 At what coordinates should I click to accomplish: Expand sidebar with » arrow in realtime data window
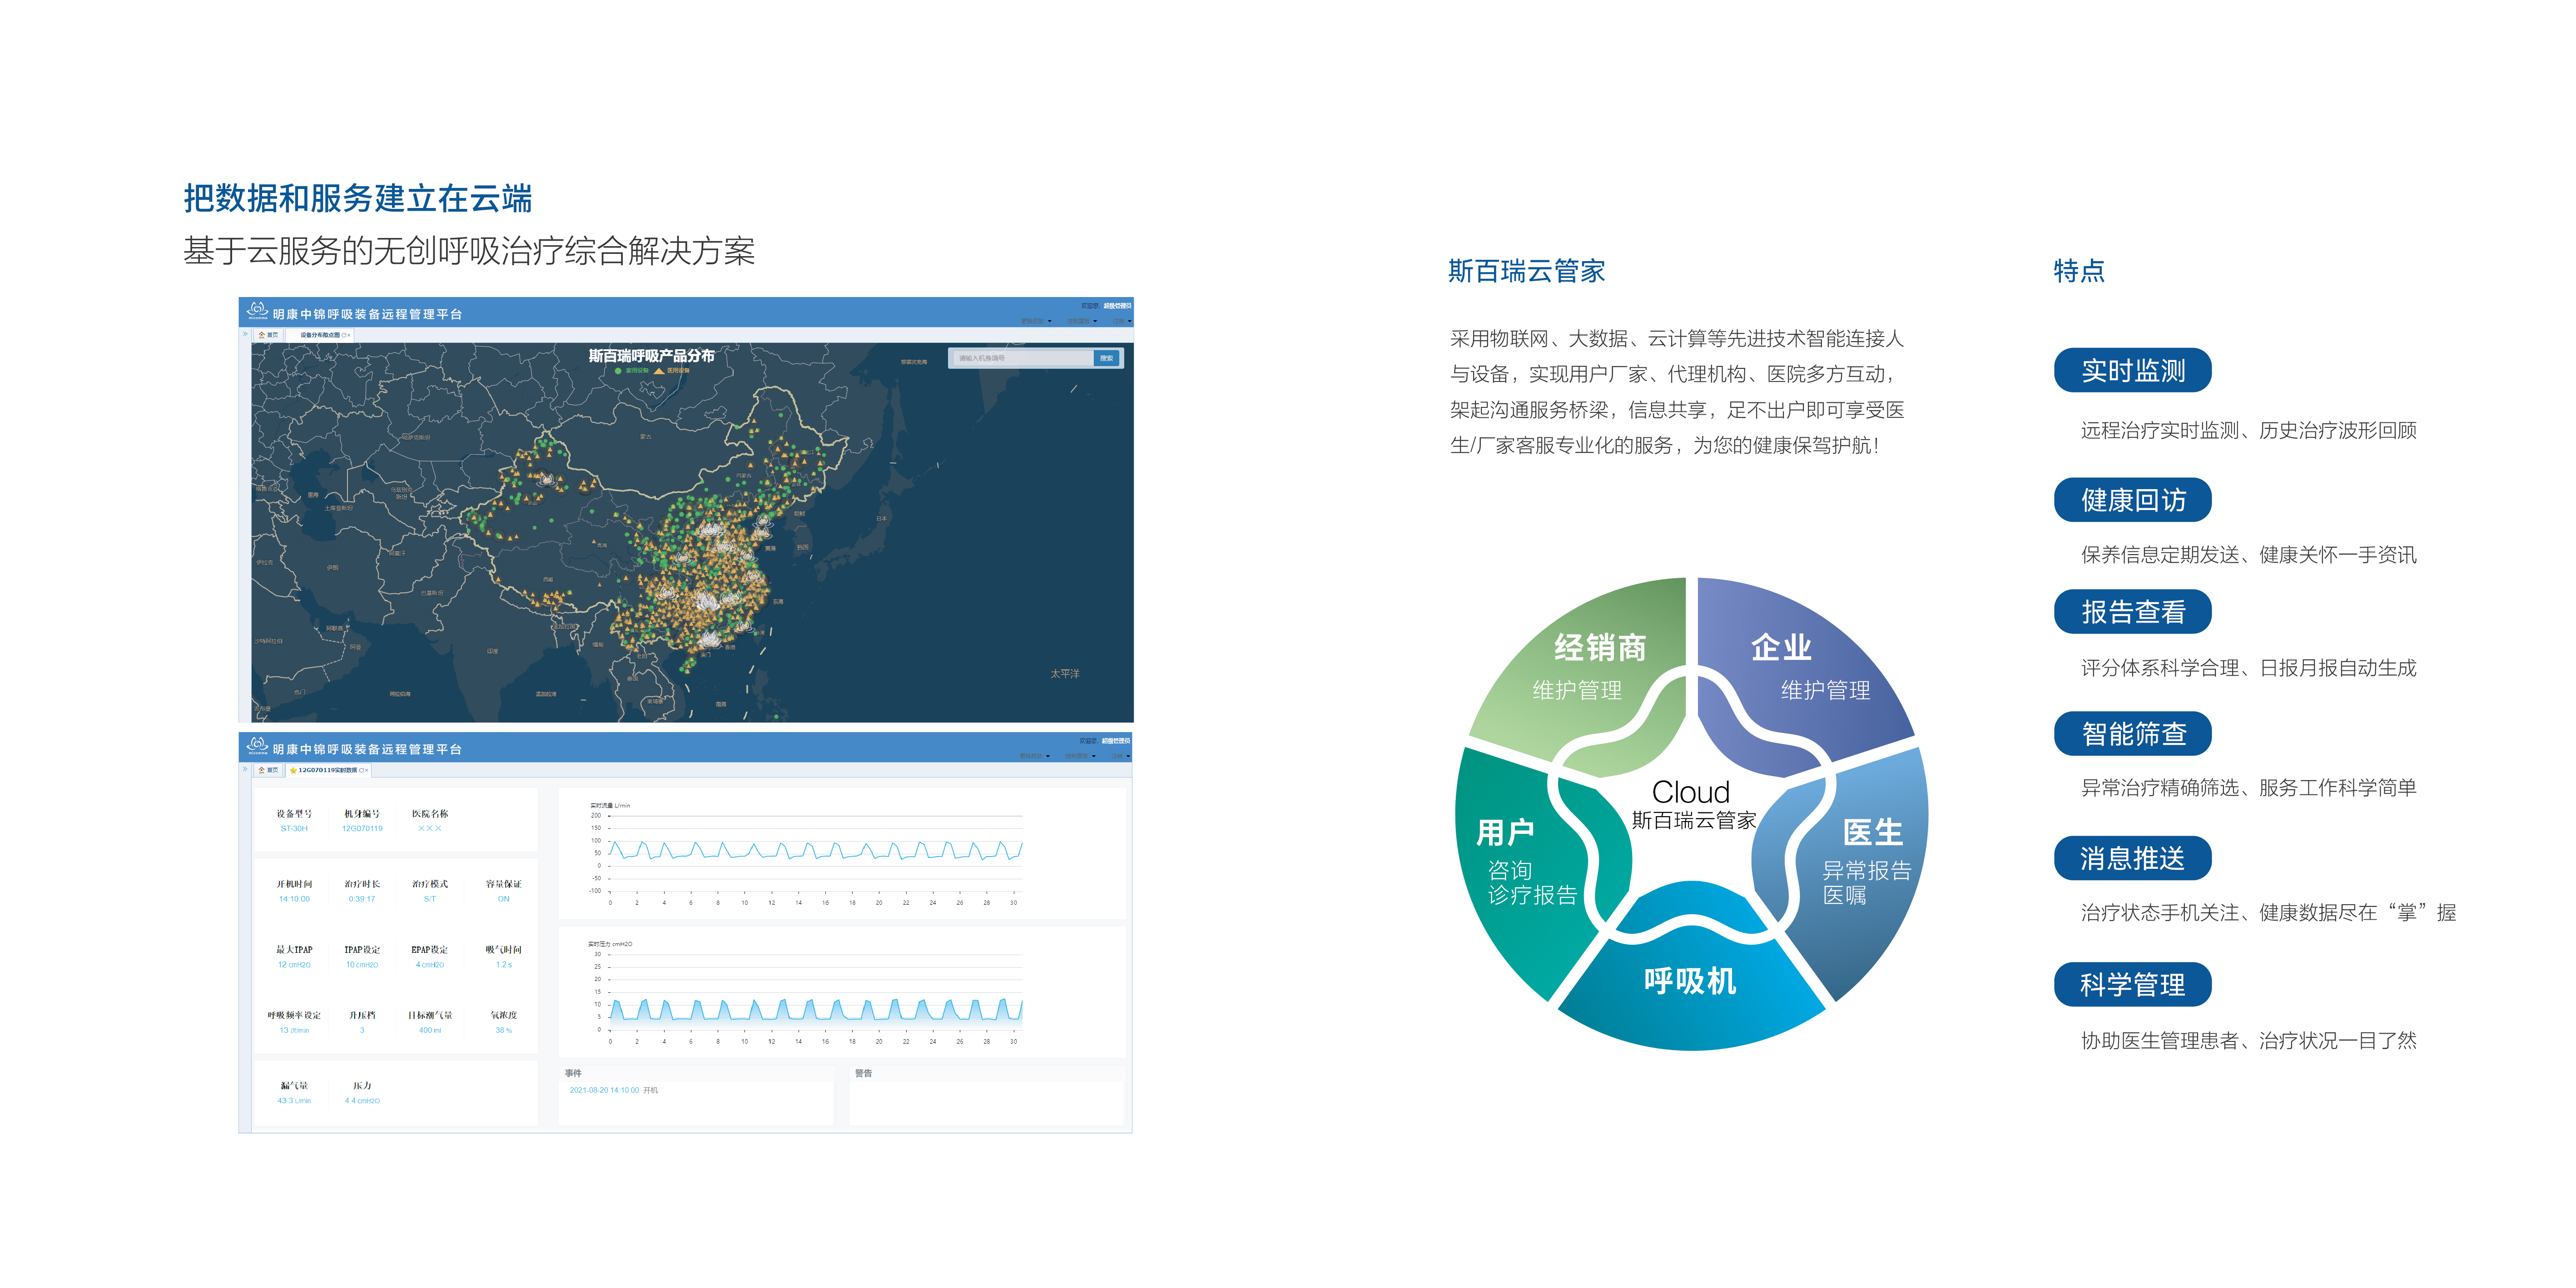[245, 769]
